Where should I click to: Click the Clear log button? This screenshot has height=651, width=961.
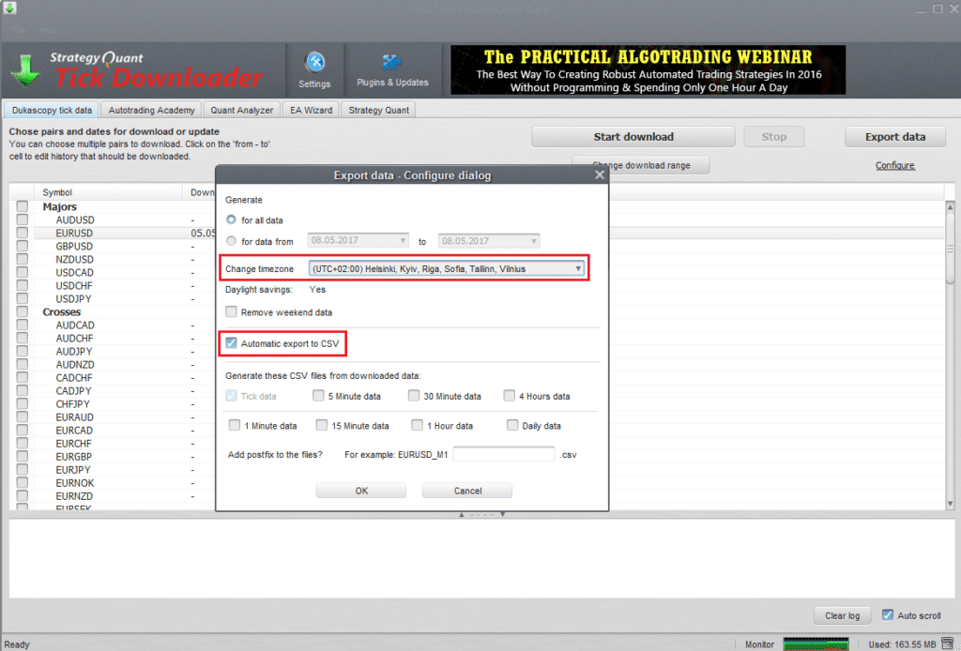(842, 615)
